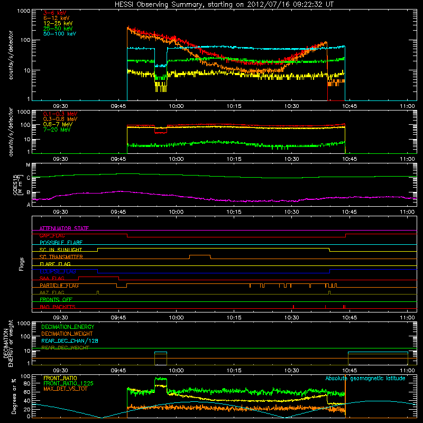The height and width of the screenshot is (423, 423).
Task: Click the 0.8-7 MeV legend entry
Action: [58, 124]
